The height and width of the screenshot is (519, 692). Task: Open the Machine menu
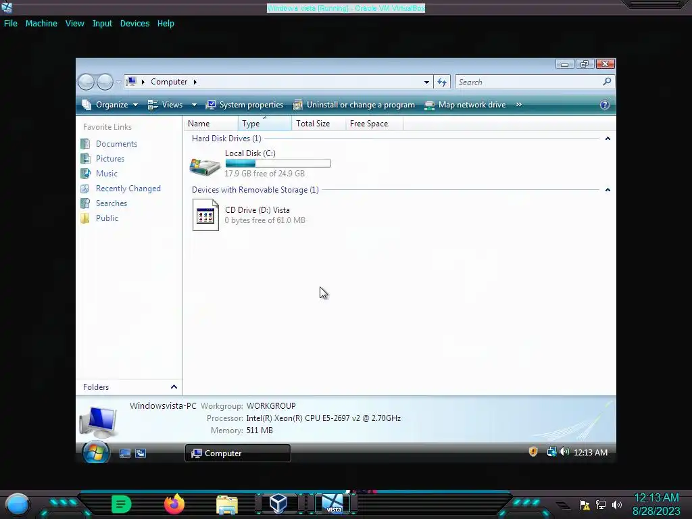(41, 24)
